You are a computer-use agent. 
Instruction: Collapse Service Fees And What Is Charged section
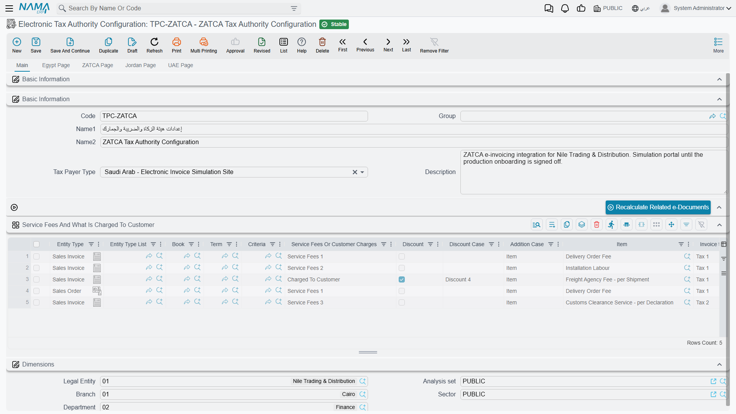[720, 225]
